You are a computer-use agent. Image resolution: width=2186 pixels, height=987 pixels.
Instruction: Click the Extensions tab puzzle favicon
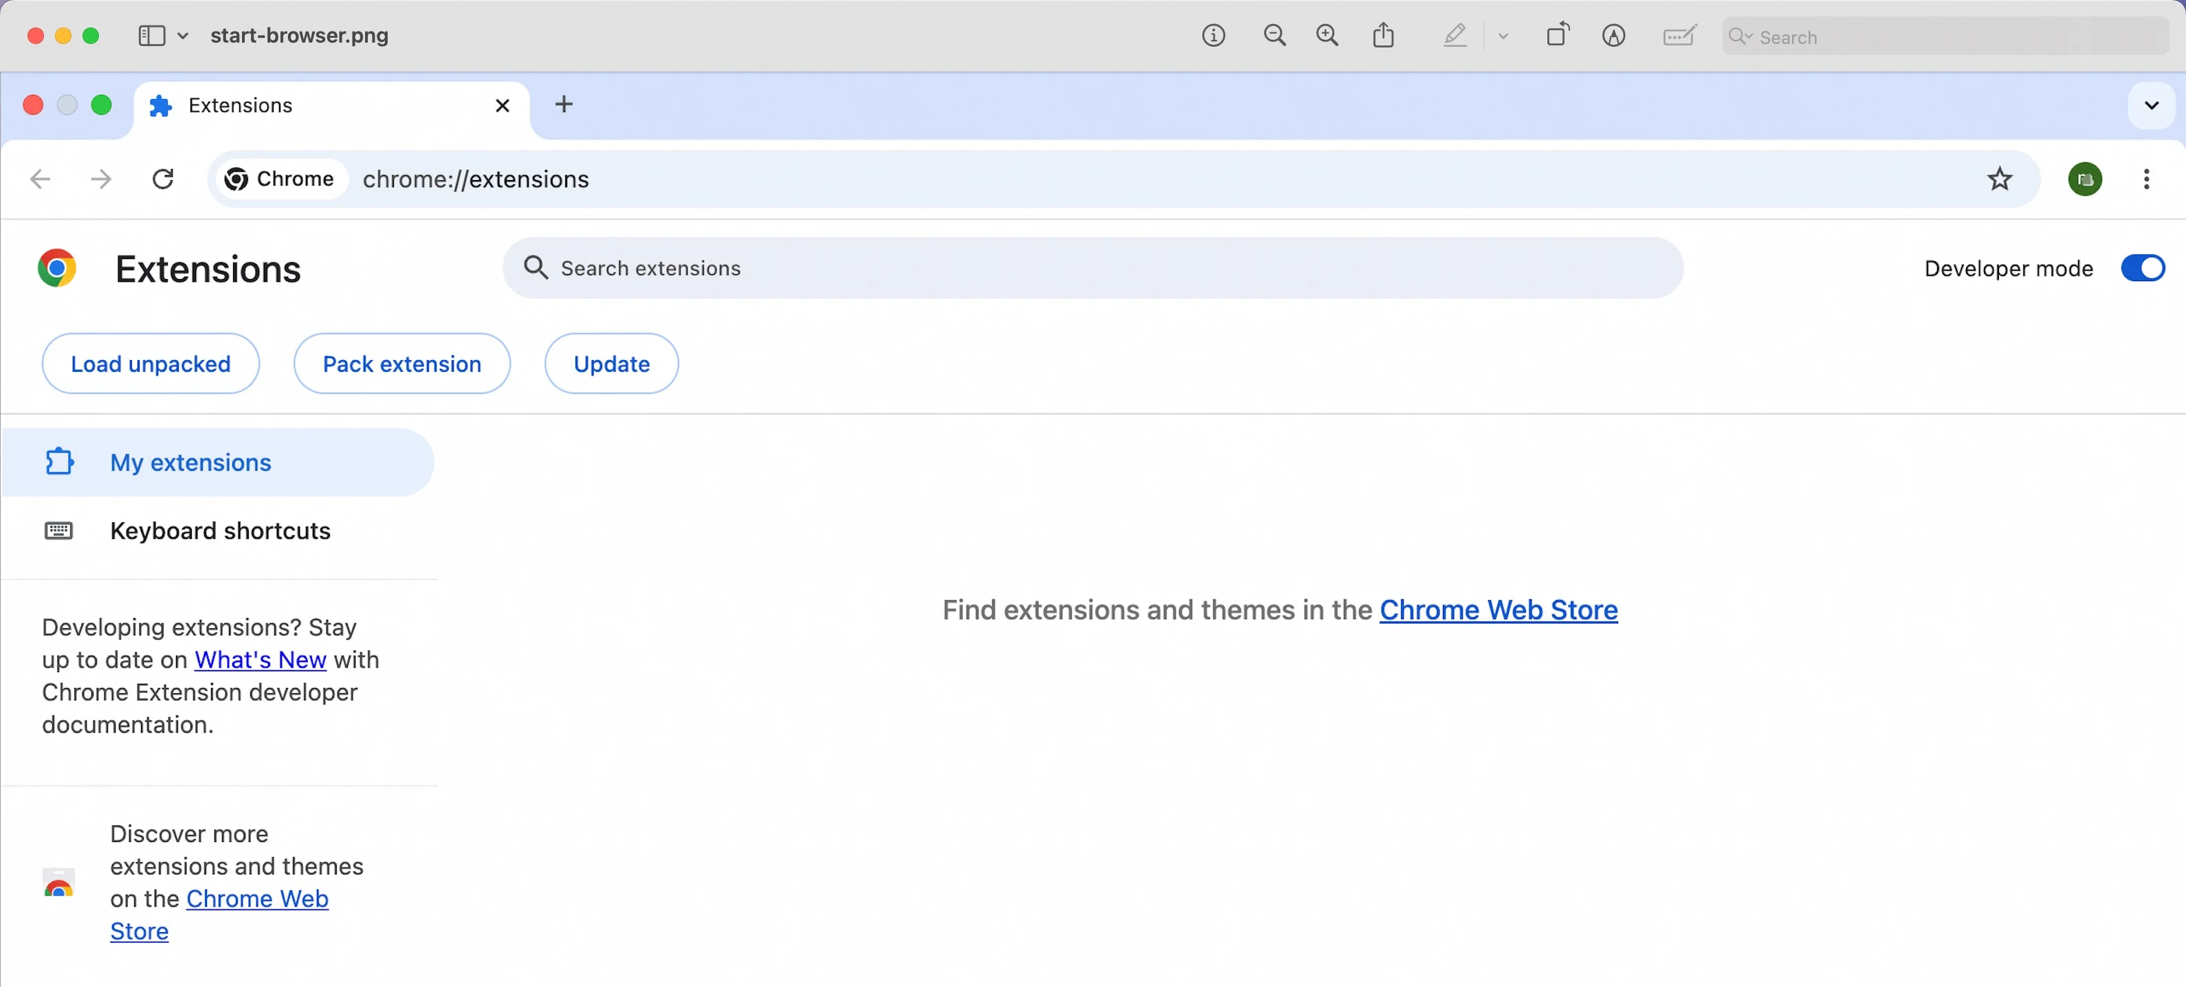click(x=160, y=105)
